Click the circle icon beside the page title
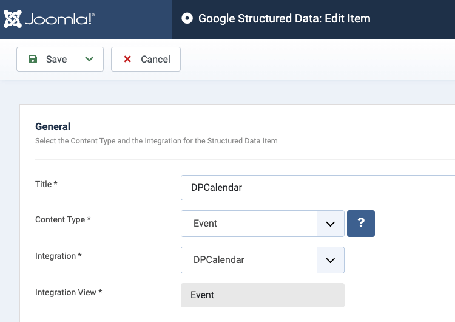Viewport: 455px width, 322px height. [x=187, y=18]
